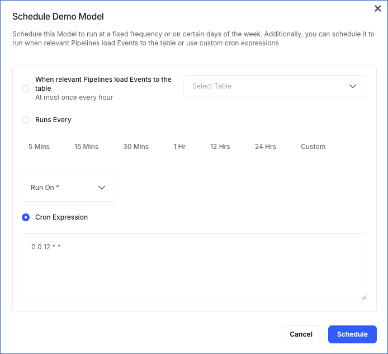Select the Cron Expression radio button
The width and height of the screenshot is (388, 354).
26,217
